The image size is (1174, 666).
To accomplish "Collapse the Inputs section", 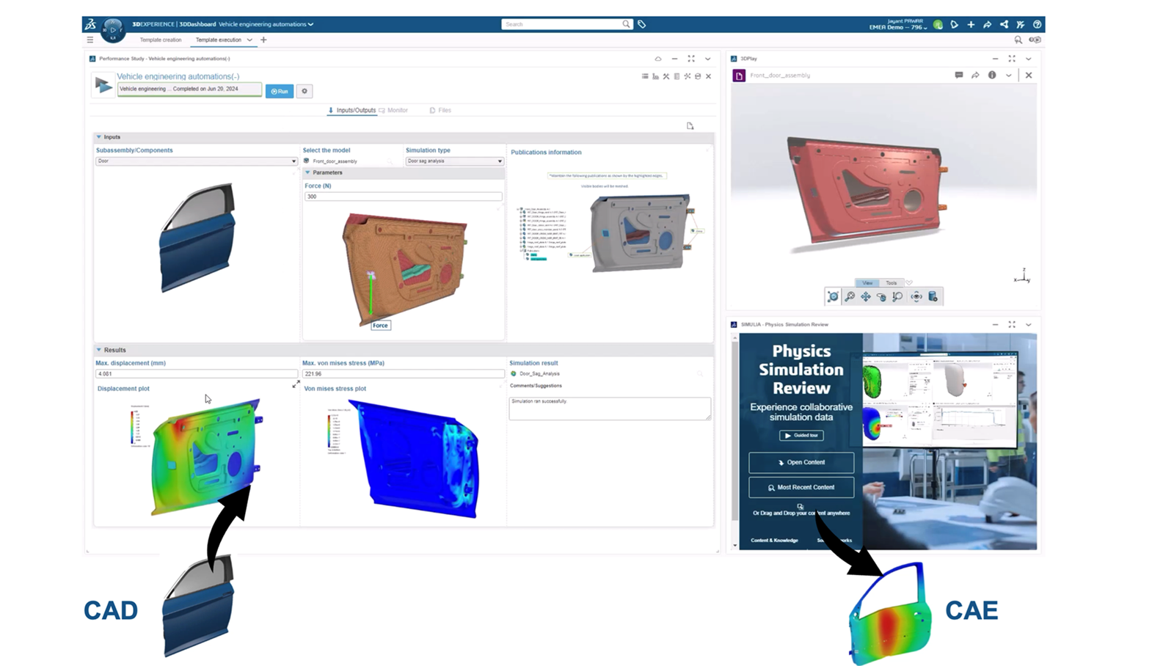I will (x=98, y=137).
